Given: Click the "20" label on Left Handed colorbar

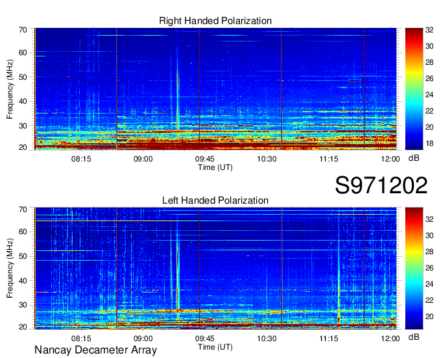Looking at the screenshot, I should [429, 316].
